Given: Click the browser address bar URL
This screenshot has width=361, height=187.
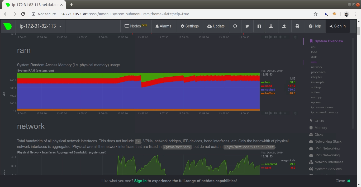Looking at the screenshot, I should point(125,14).
